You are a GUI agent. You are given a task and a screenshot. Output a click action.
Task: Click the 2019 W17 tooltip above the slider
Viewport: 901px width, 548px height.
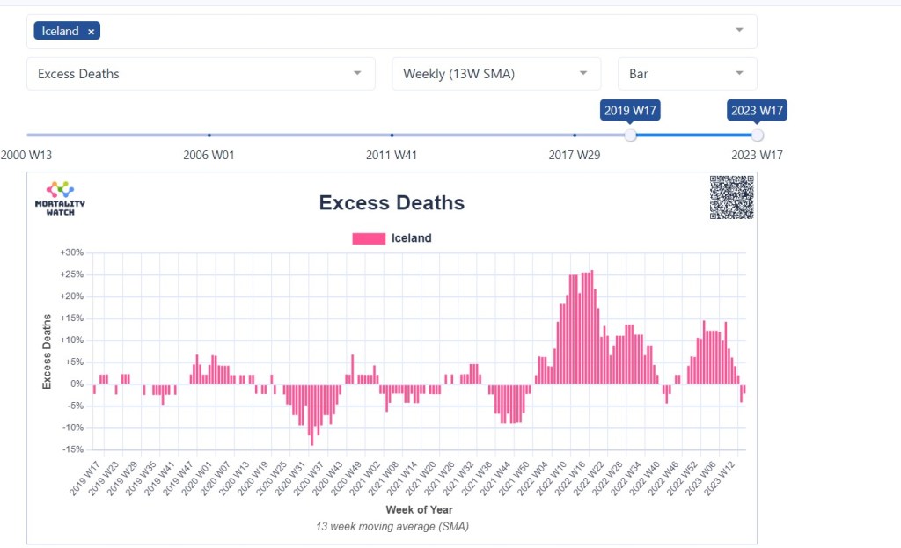pyautogui.click(x=630, y=110)
